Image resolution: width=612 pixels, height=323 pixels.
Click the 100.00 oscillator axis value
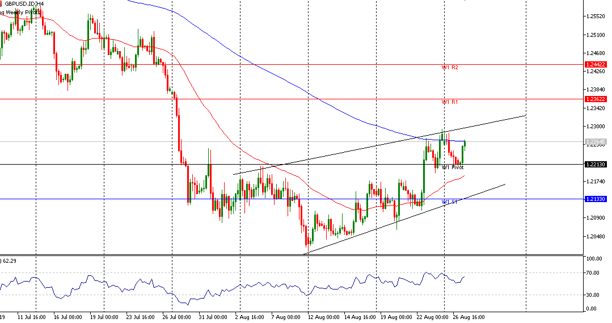(594, 259)
